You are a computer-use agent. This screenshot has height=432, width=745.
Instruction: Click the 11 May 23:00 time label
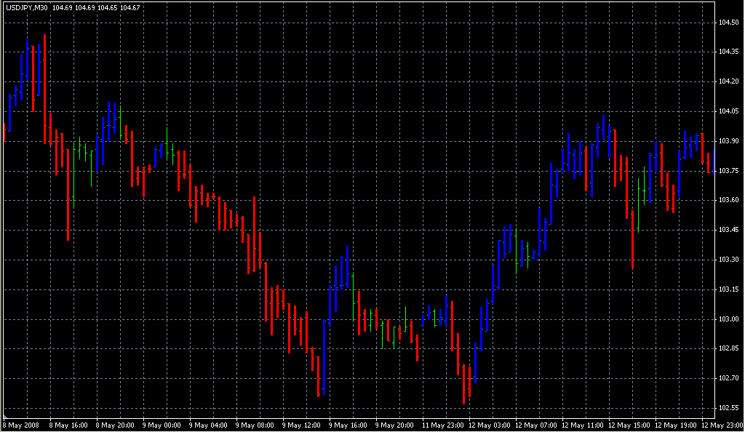442,425
